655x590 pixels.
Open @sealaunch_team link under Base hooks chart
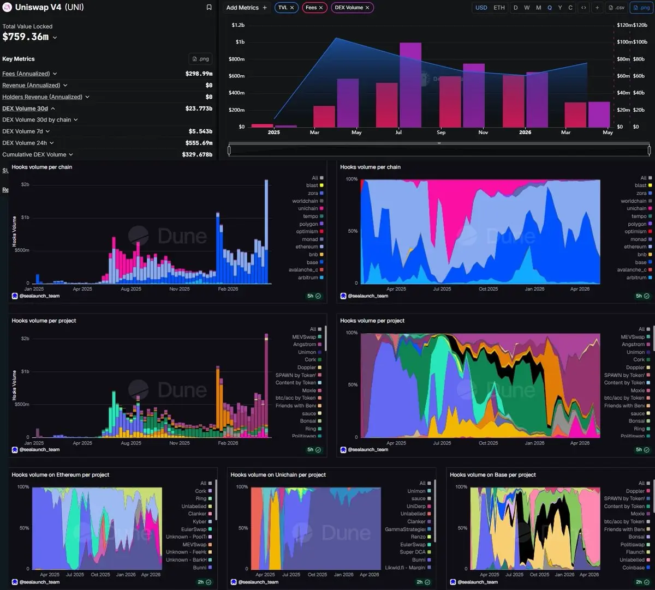[478, 582]
